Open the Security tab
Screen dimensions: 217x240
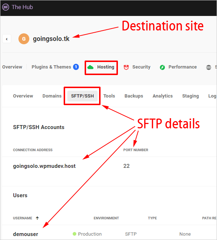coord(141,67)
